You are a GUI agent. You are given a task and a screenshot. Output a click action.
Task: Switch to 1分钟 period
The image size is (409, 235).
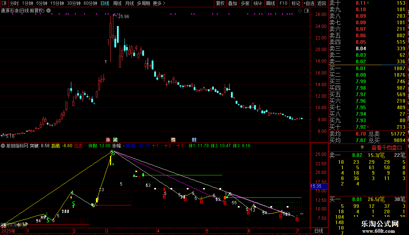tap(28, 3)
